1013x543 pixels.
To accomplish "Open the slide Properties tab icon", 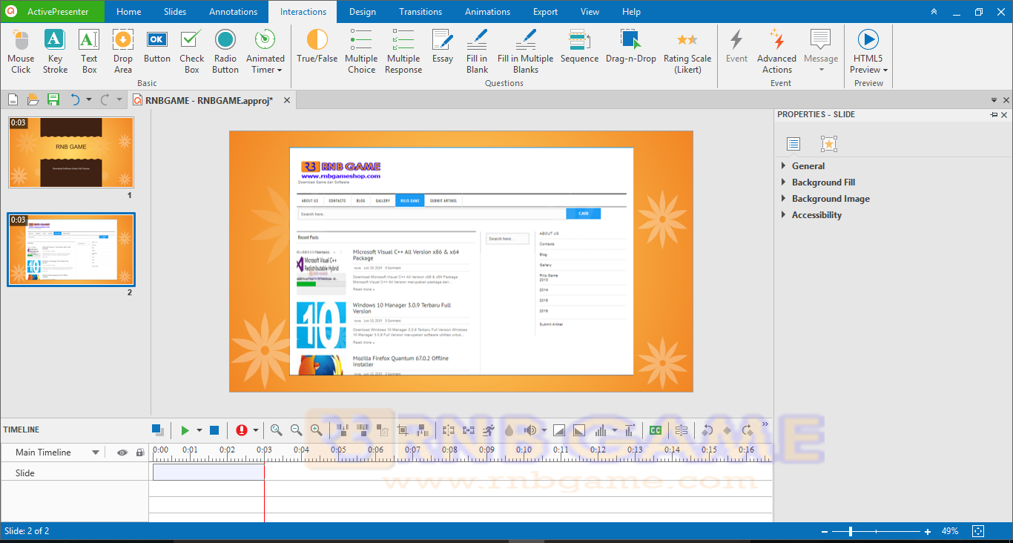I will click(793, 144).
